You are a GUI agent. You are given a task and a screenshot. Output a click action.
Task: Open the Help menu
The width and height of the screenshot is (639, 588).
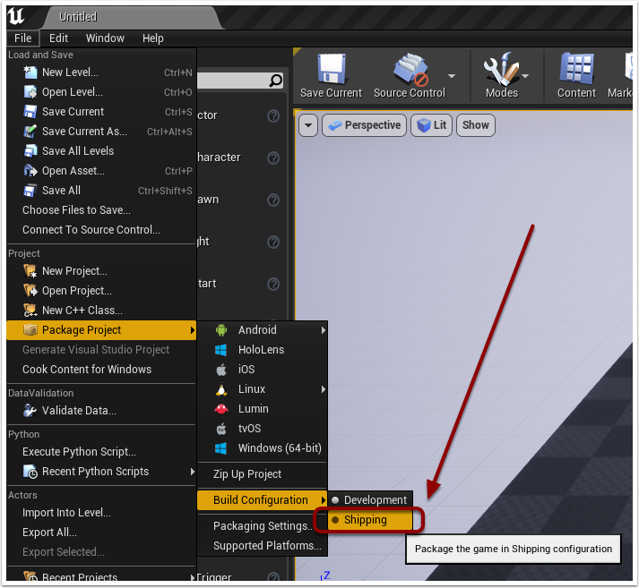[x=153, y=38]
